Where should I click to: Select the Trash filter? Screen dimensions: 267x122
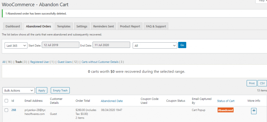click(19, 62)
